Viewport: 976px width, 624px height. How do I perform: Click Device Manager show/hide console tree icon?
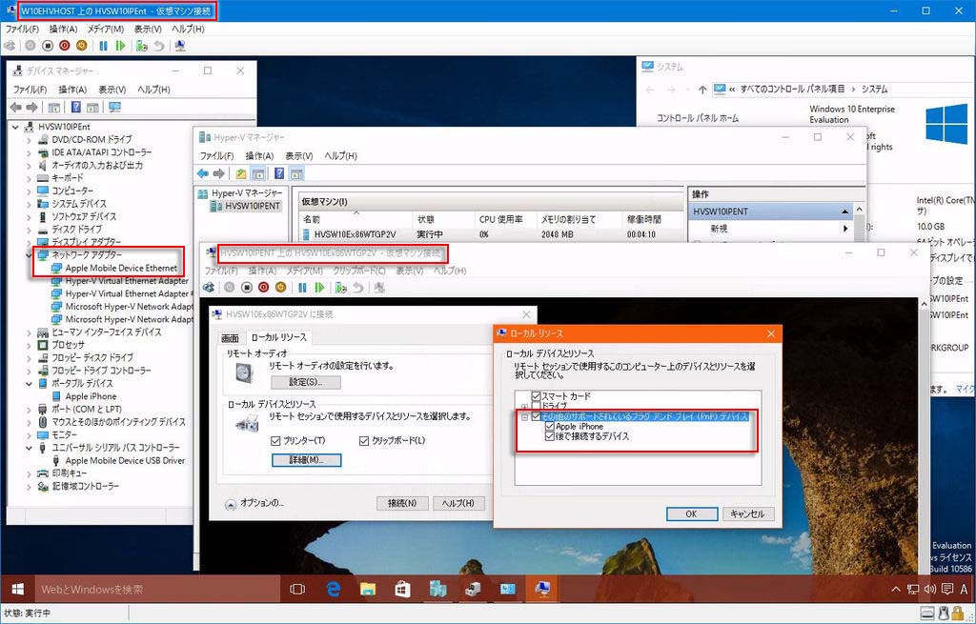coord(54,108)
